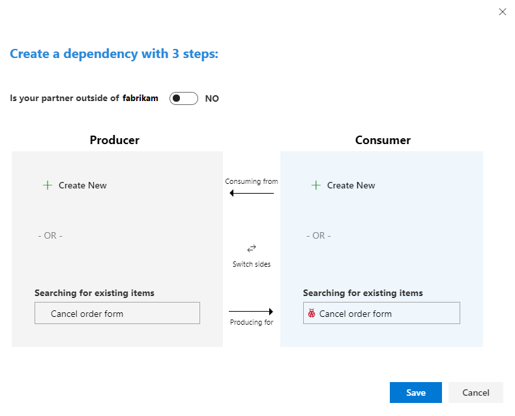Click the red bug icon in Consumer field
515x416 pixels.
point(312,314)
